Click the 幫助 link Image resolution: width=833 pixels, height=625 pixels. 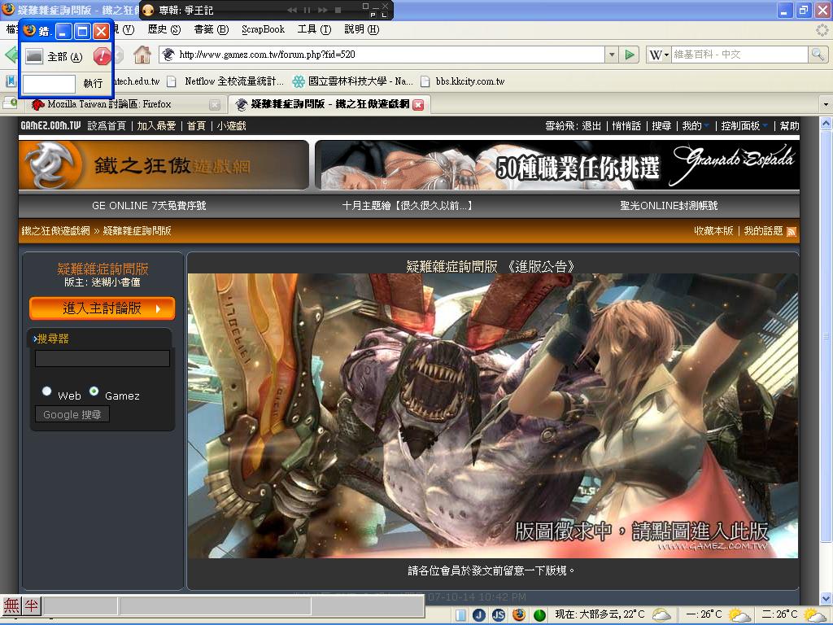point(789,126)
